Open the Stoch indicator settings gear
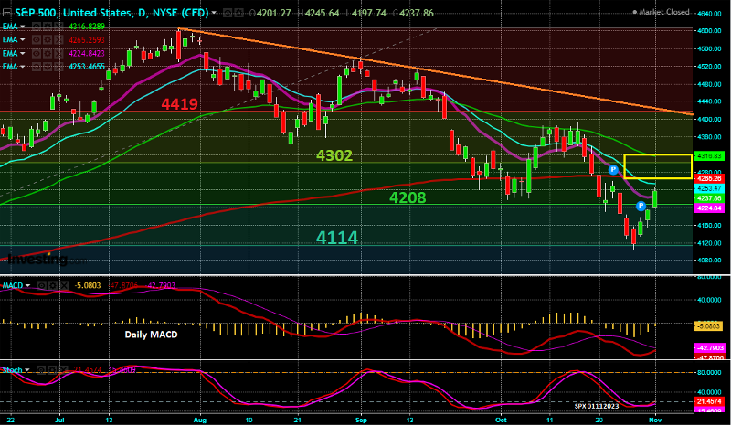Image resolution: width=731 pixels, height=426 pixels. point(53,370)
